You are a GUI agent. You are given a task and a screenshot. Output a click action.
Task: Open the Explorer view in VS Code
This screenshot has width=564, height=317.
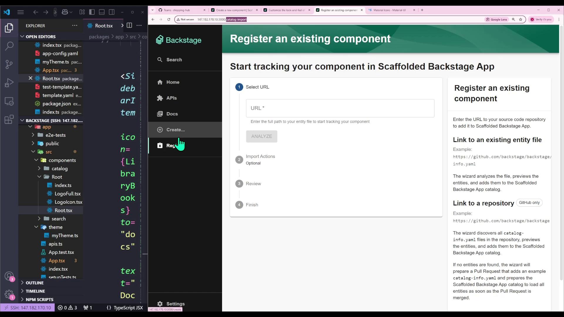(9, 28)
